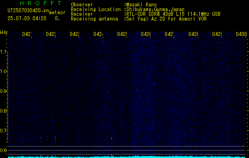Click the 0.7 kHz frequency label
This screenshot has width=249, height=158.
(4, 131)
